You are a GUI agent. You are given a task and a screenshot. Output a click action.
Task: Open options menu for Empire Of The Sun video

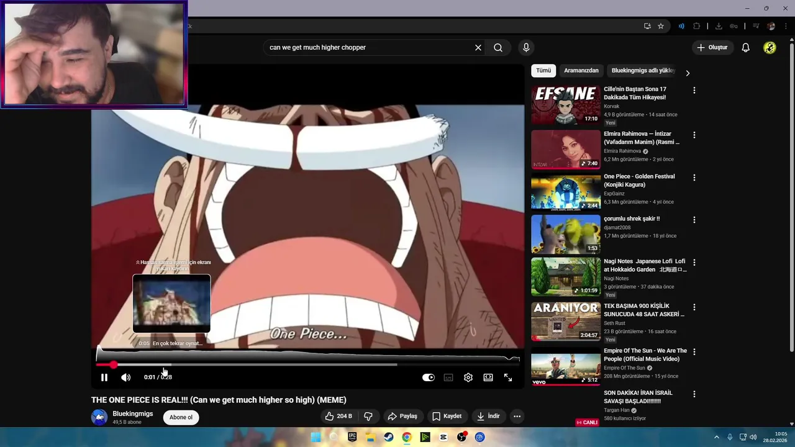click(x=694, y=351)
